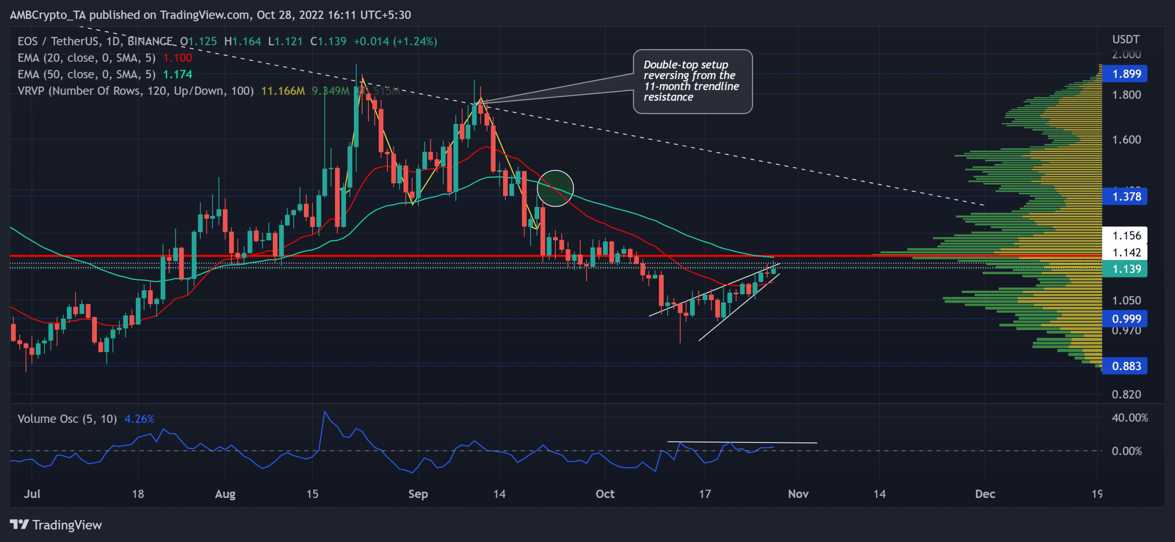Click the 1.142 price label
This screenshot has width=1175, height=542.
click(x=1124, y=252)
